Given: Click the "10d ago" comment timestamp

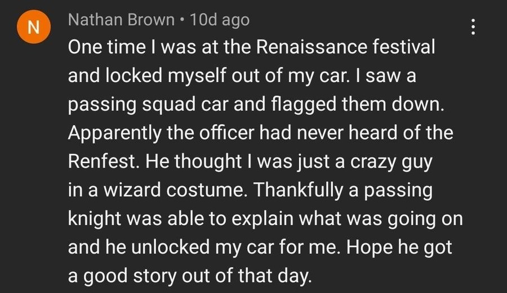Looking at the screenshot, I should (220, 20).
